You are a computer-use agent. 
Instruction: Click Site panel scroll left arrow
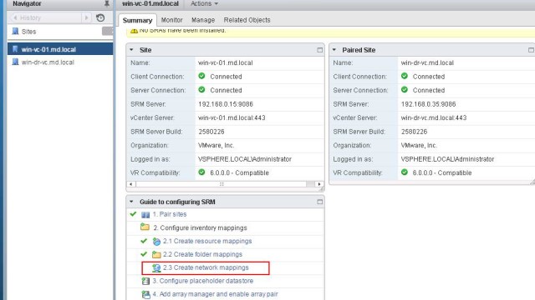(x=131, y=184)
